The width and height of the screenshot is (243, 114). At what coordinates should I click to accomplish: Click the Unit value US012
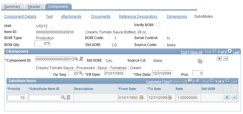(x=42, y=26)
